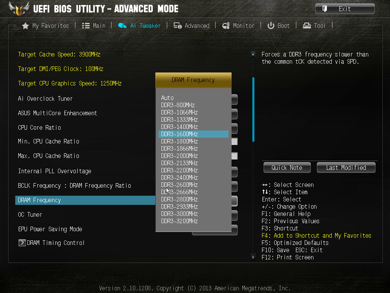The width and height of the screenshot is (390, 293).
Task: Choose DDR3-2000MHz from the list
Action: [x=193, y=156]
